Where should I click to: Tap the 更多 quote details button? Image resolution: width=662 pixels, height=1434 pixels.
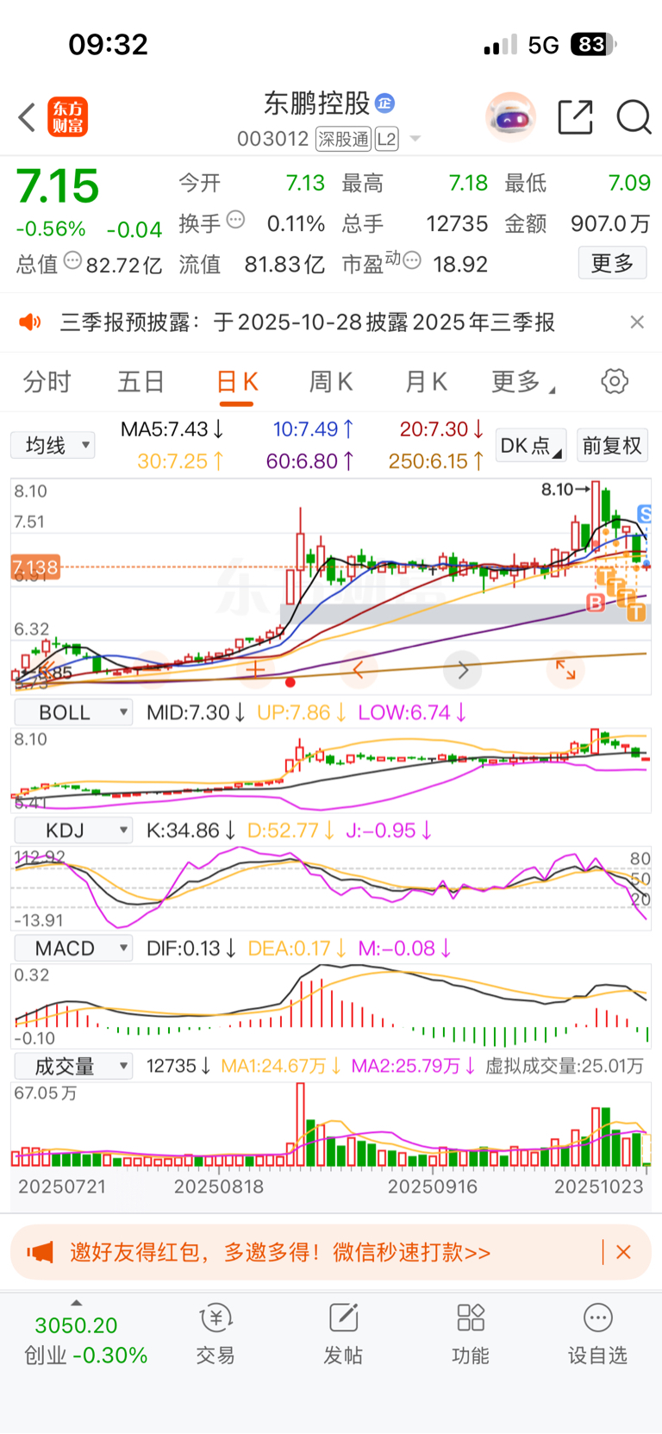pos(612,263)
